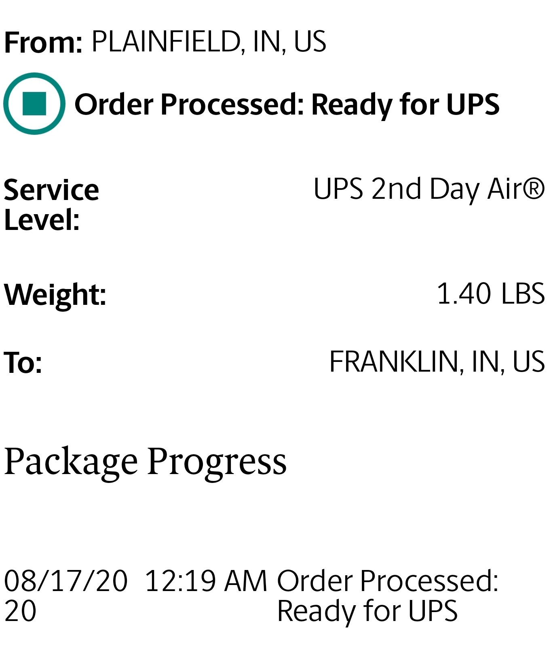Select the 08/17/2020 progress date
The width and height of the screenshot is (551, 655).
[x=66, y=595]
